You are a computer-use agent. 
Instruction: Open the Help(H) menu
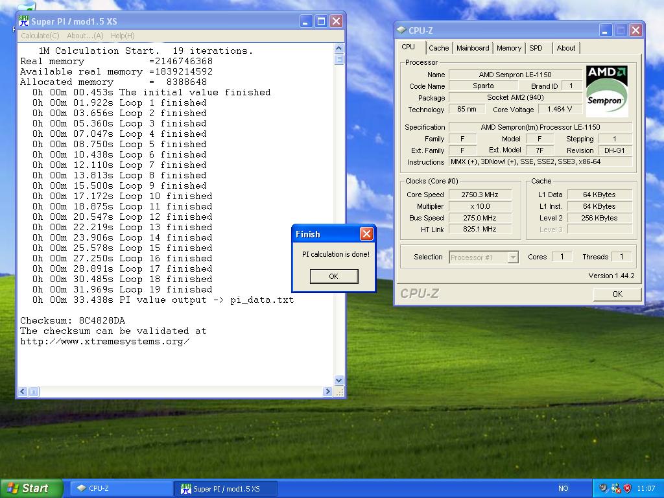123,36
